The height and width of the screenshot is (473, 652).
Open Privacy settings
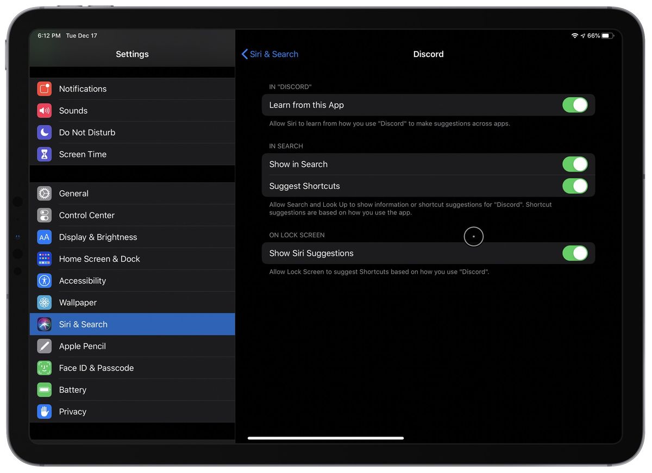click(x=44, y=411)
